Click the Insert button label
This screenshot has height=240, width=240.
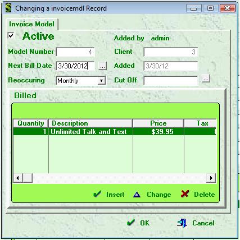pos(115,195)
